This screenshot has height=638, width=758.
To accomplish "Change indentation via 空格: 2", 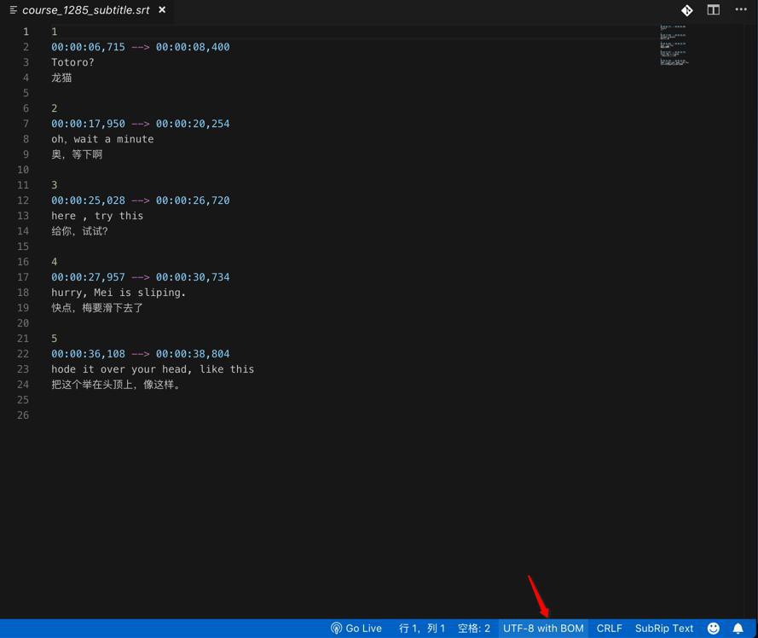I will point(474,629).
